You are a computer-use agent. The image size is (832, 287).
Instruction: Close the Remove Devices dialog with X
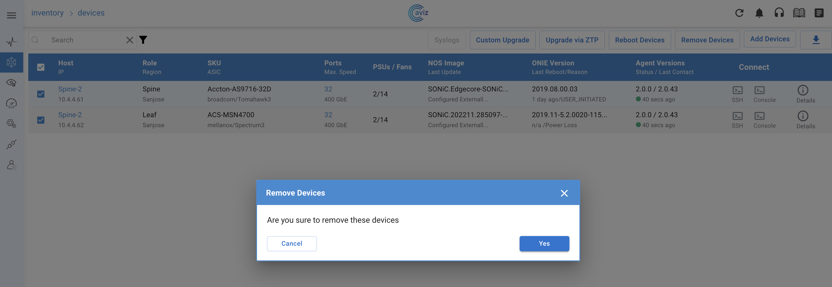tap(564, 193)
